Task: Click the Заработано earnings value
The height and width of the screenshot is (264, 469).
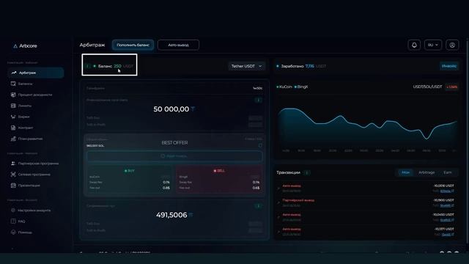Action: pyautogui.click(x=309, y=66)
